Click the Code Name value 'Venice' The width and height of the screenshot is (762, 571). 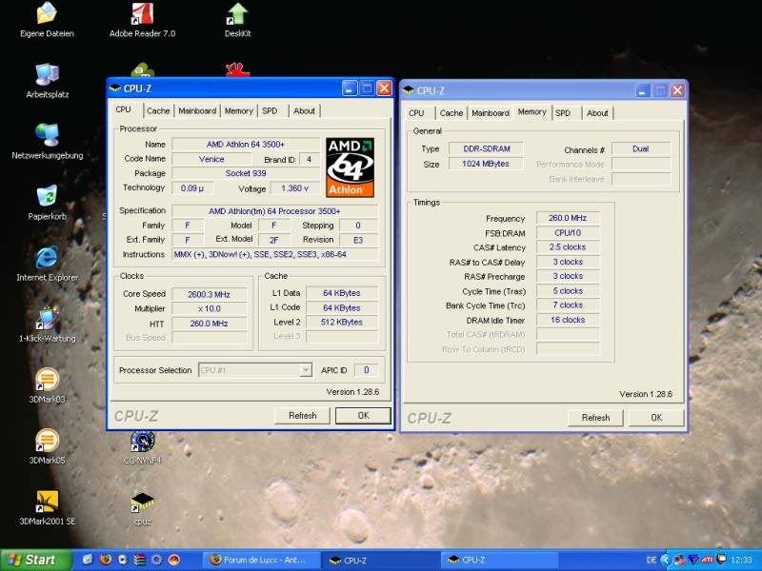(x=211, y=159)
